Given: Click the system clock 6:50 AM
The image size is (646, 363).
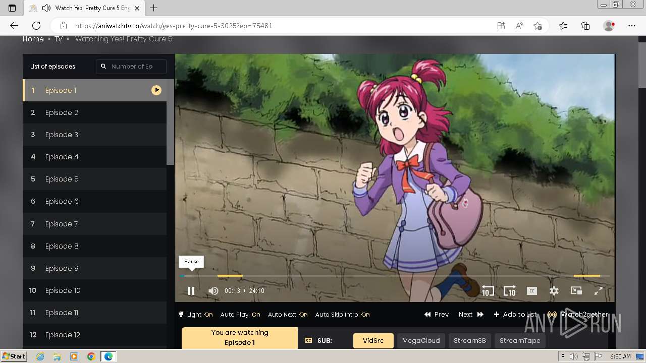Looking at the screenshot, I should pyautogui.click(x=620, y=356).
